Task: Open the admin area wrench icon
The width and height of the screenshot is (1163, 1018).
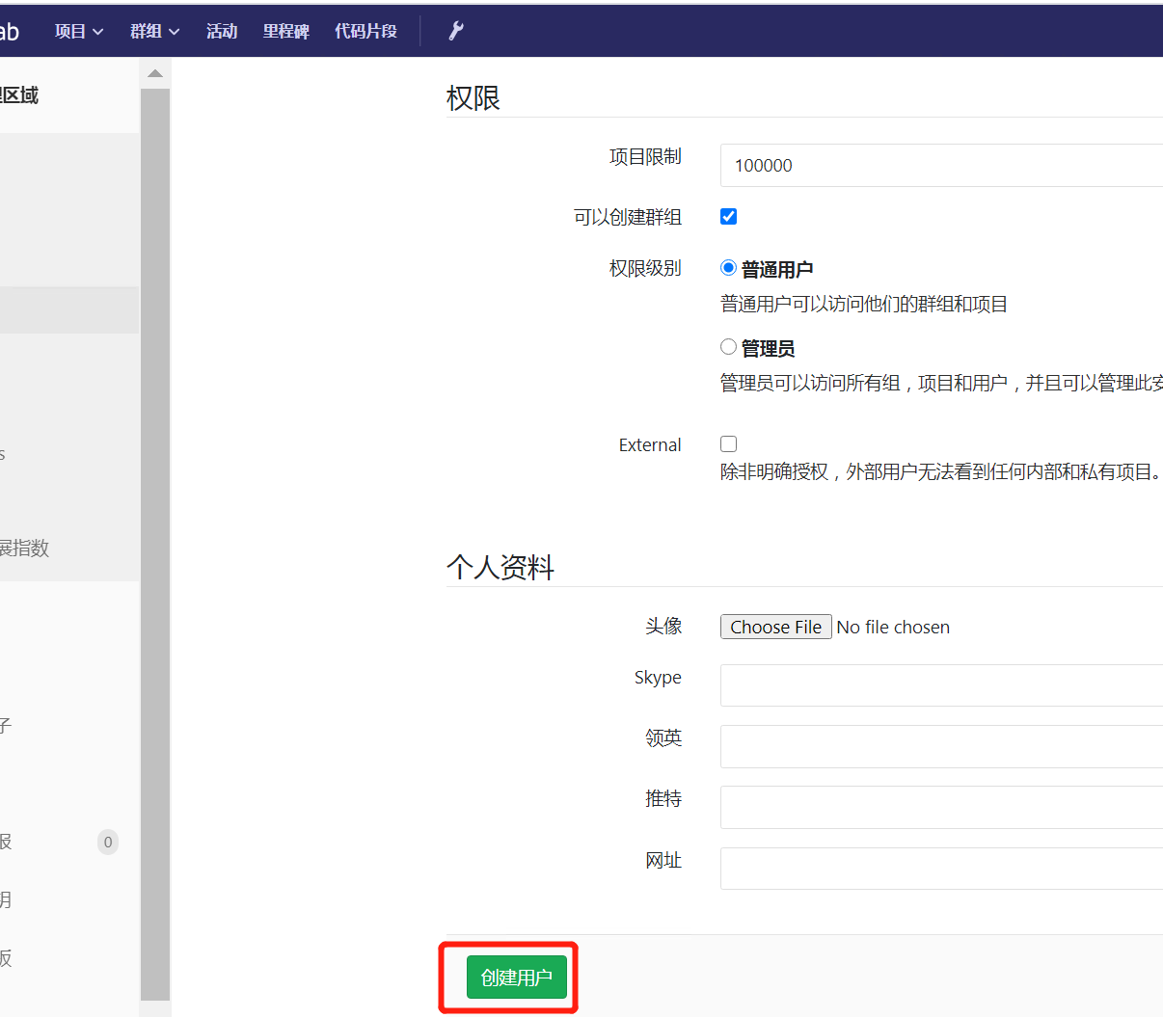Action: click(x=455, y=30)
